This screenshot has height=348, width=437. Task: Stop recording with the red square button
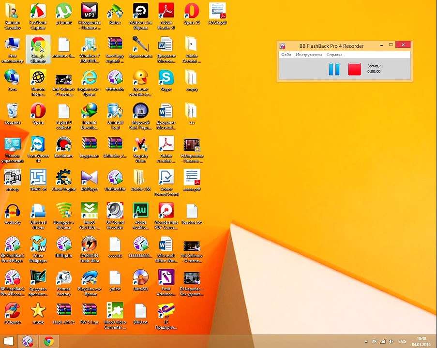click(x=354, y=69)
